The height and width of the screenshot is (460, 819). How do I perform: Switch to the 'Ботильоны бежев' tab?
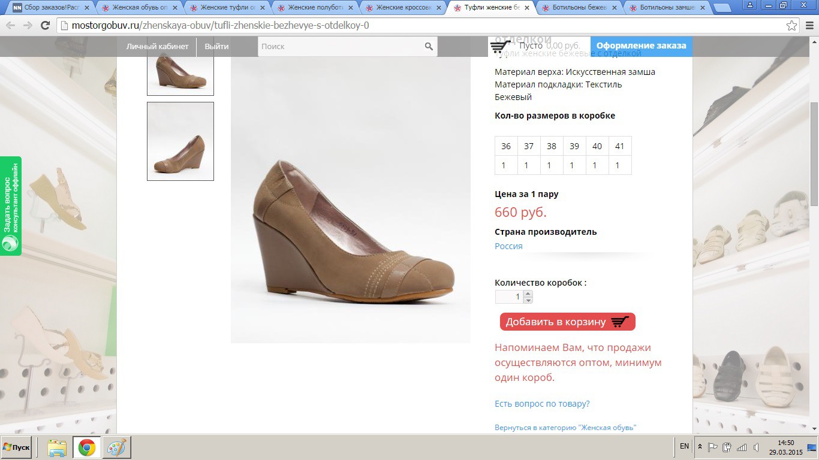pos(579,8)
